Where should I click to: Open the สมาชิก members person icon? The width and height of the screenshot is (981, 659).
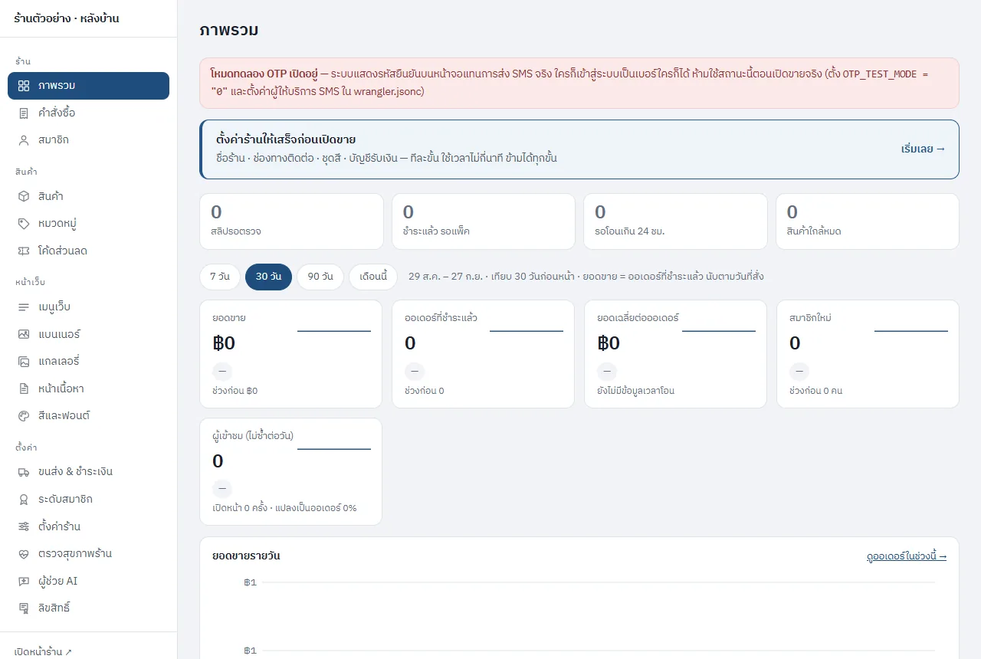point(24,140)
